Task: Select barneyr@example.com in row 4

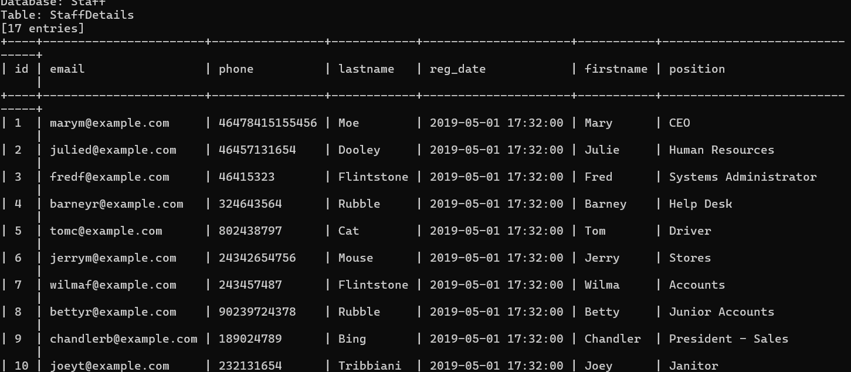Action: [x=116, y=204]
